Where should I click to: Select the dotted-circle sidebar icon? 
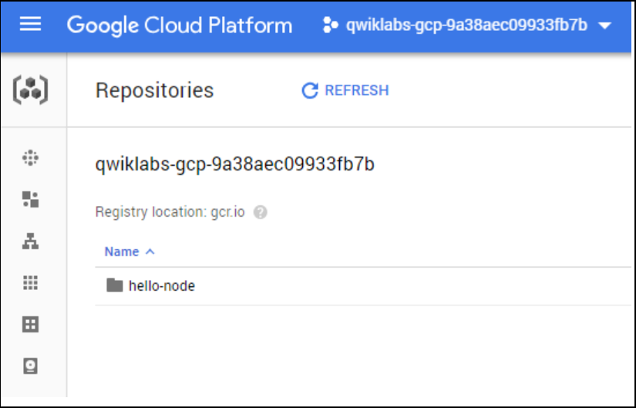point(30,157)
